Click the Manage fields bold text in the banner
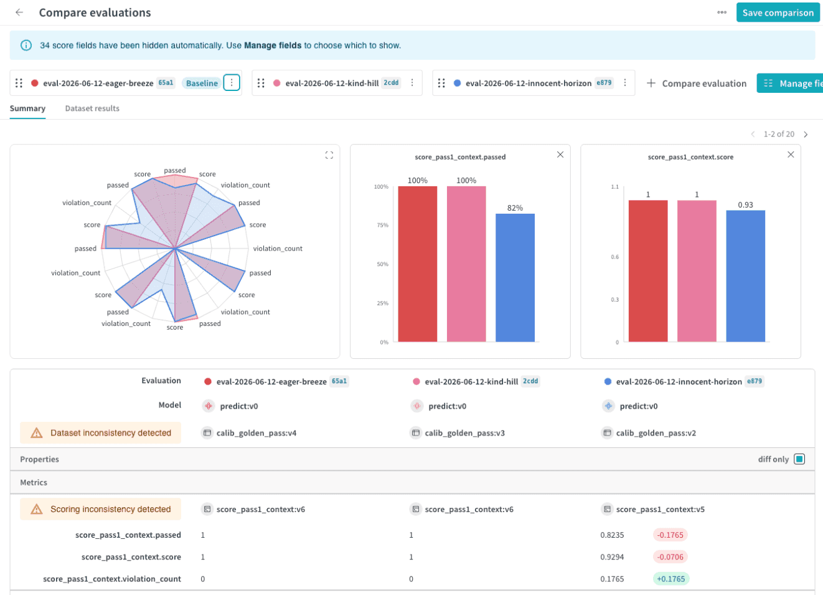823x595 pixels. (273, 45)
